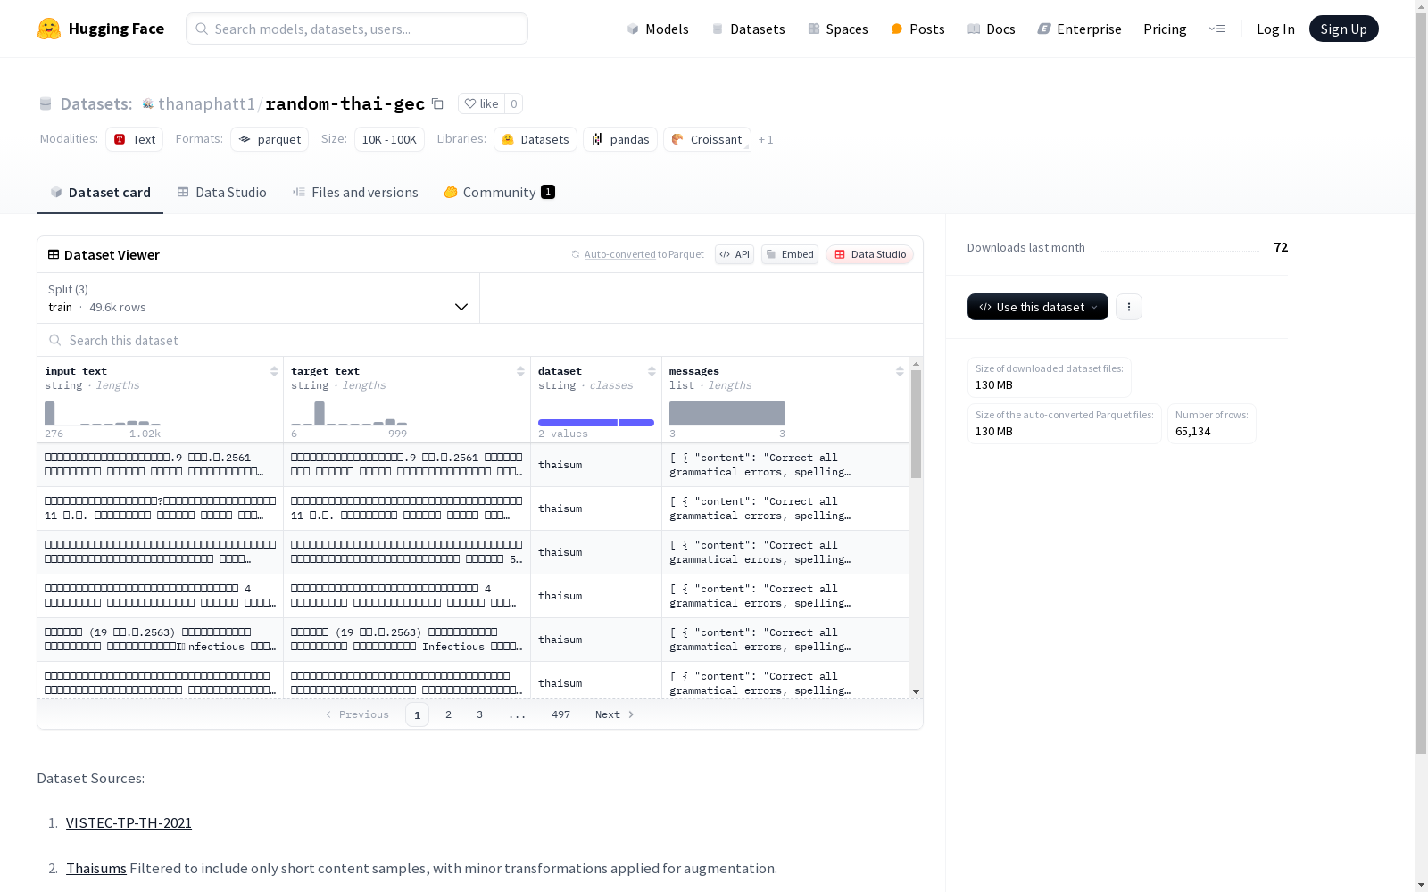Image resolution: width=1428 pixels, height=892 pixels.
Task: Click the first row's thaisum cell
Action: click(596, 465)
